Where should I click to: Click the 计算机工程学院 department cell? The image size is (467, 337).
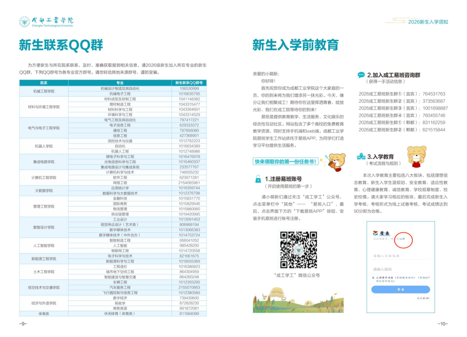click(x=44, y=178)
